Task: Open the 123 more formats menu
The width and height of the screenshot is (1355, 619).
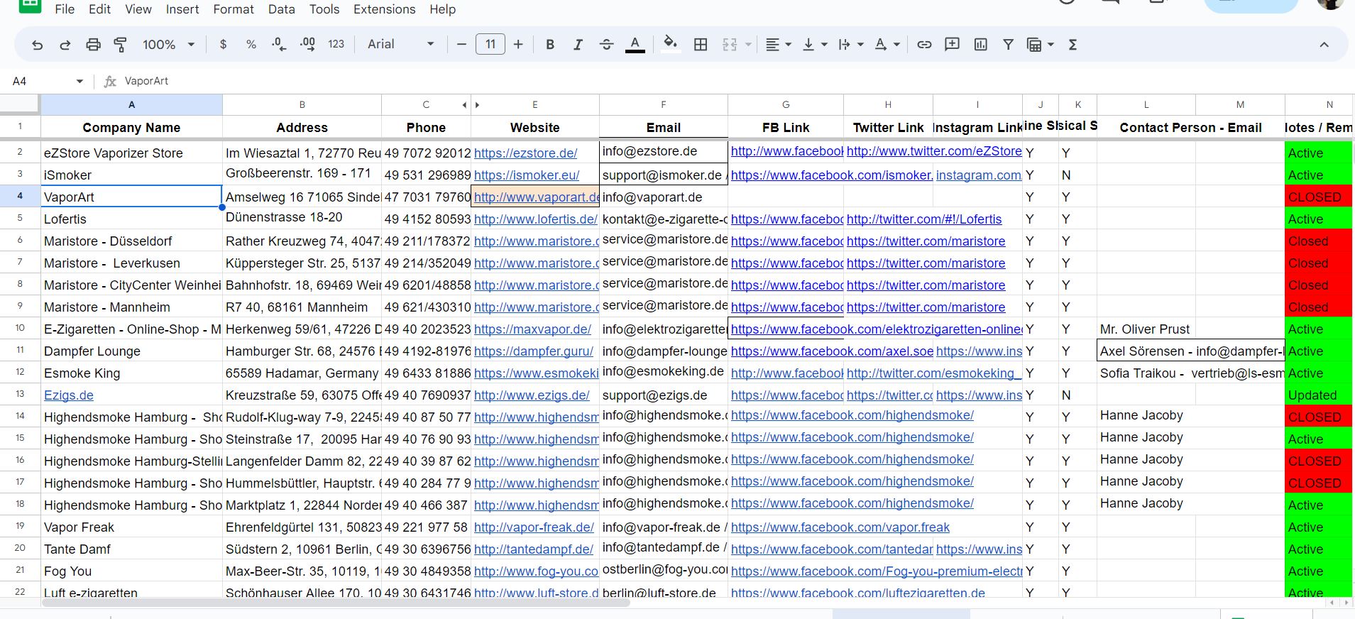Action: pyautogui.click(x=336, y=45)
